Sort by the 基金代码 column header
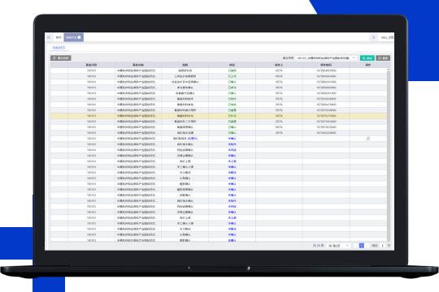The image size is (439, 292). (x=91, y=65)
